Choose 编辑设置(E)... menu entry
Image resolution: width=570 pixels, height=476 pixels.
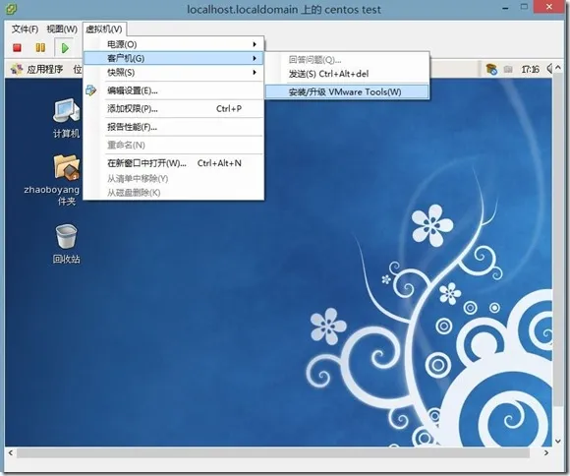click(173, 90)
